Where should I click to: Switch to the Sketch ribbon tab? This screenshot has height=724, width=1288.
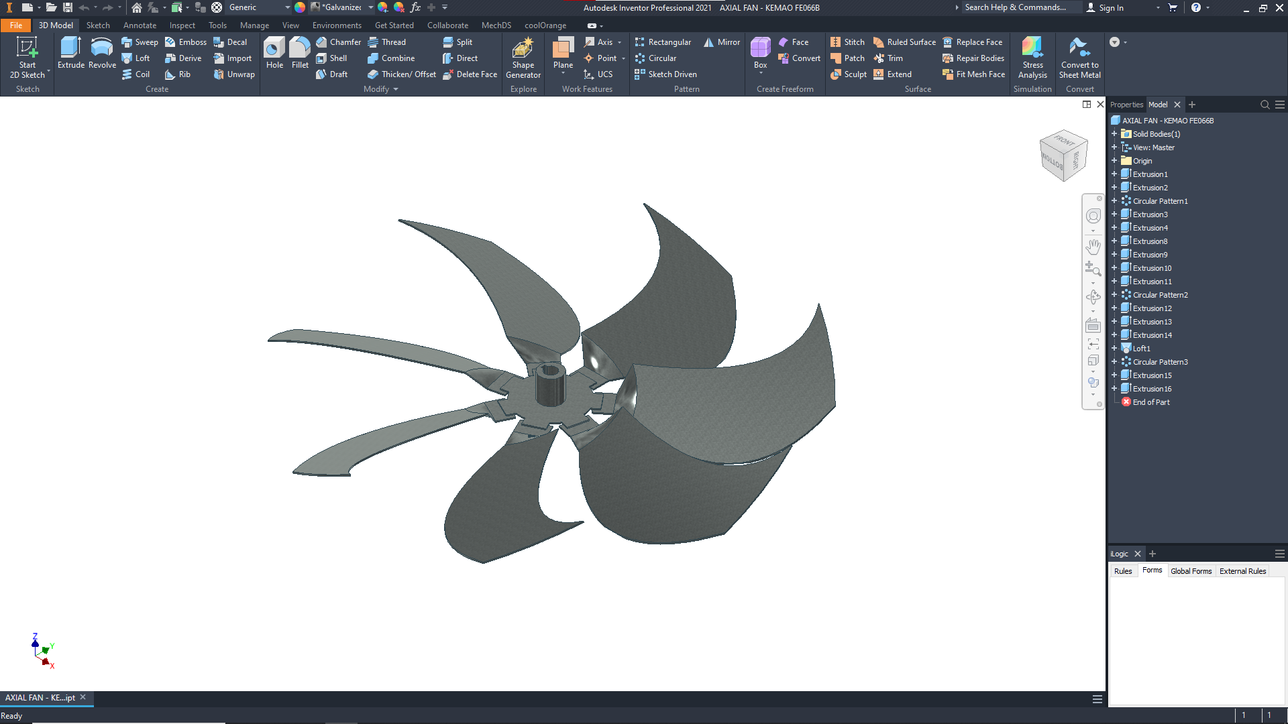click(x=98, y=25)
